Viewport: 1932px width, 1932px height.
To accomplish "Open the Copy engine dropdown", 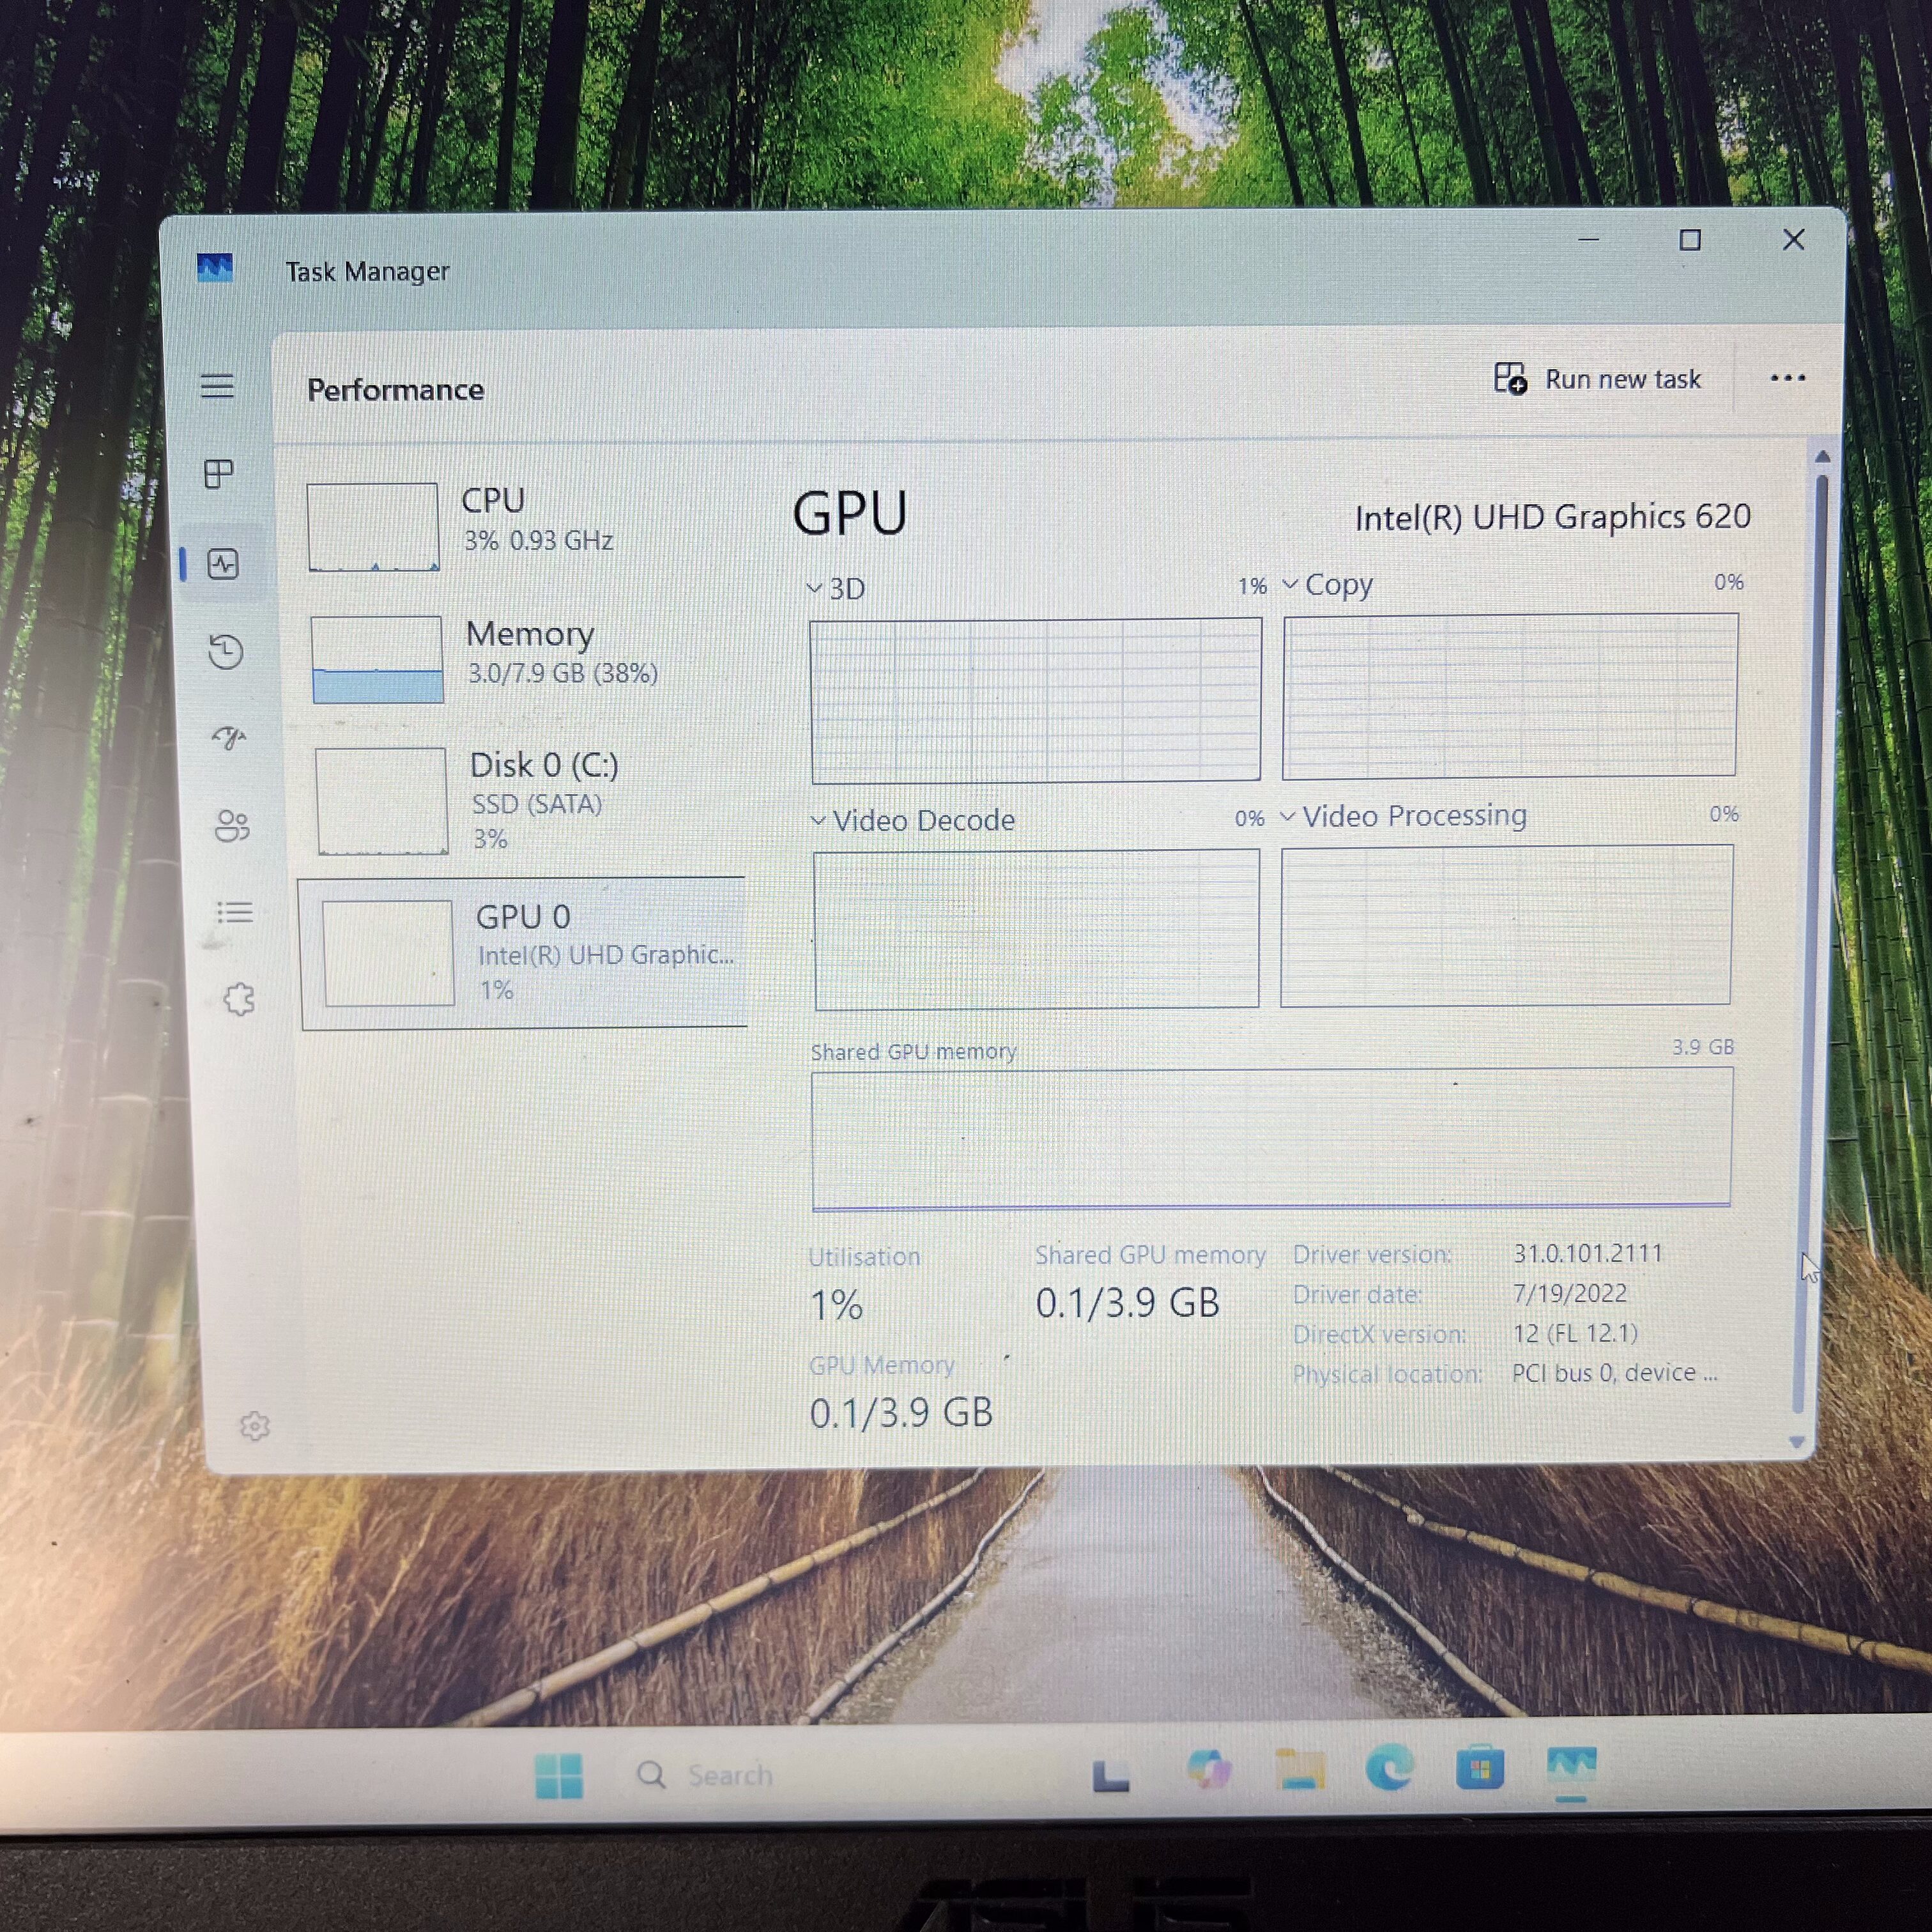I will [x=1328, y=584].
